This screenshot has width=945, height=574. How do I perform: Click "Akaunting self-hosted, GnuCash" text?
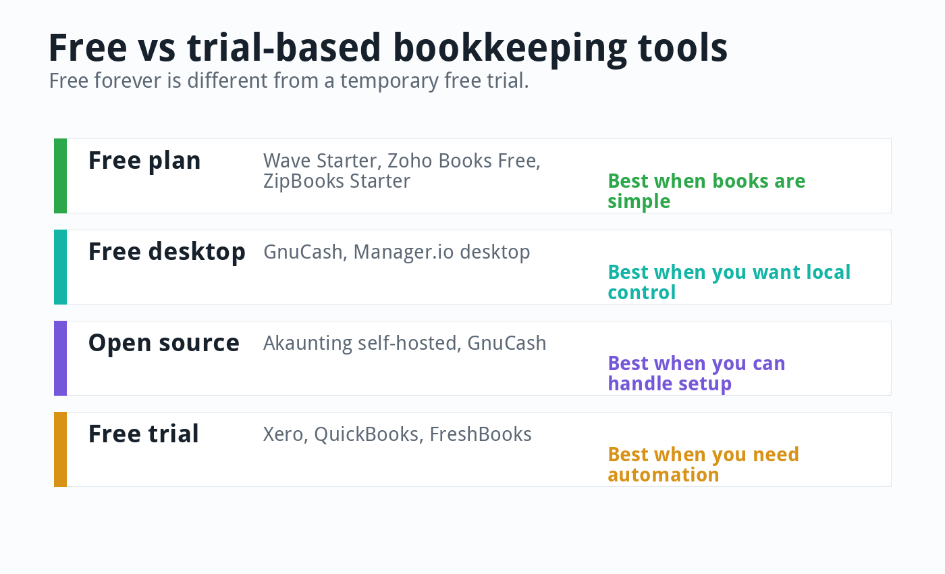[404, 343]
